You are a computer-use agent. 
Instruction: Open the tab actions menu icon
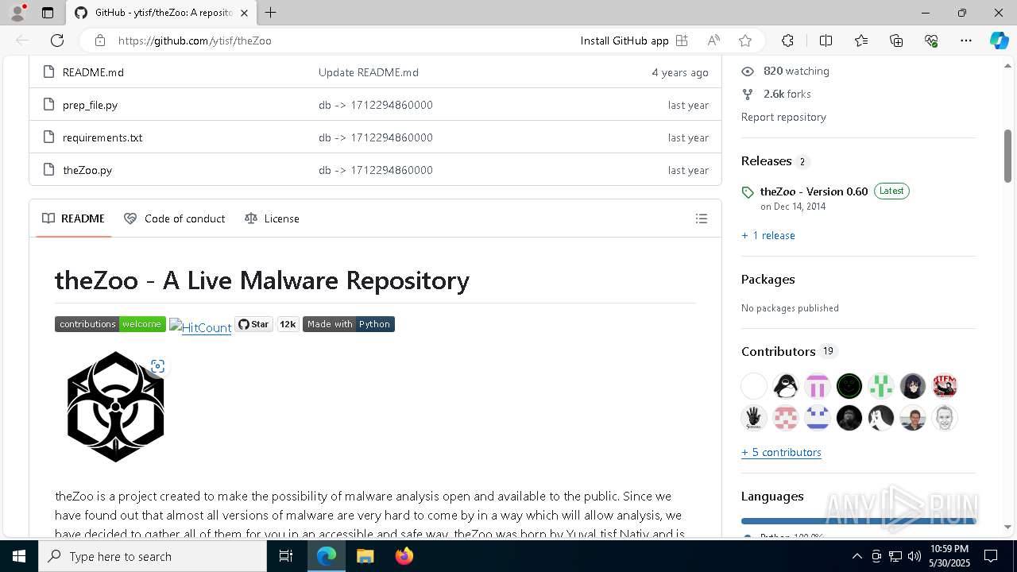48,13
